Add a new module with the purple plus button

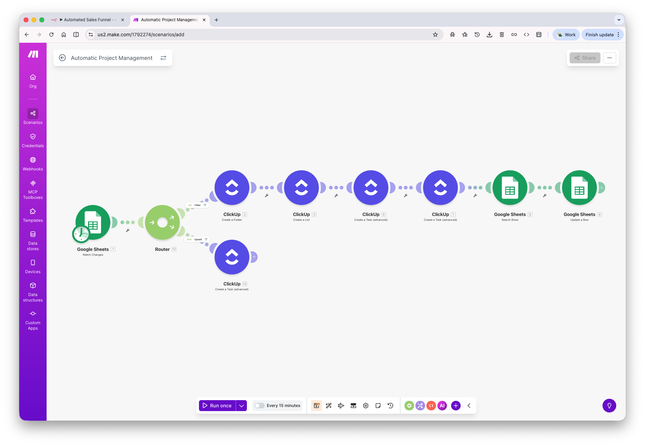tap(456, 405)
